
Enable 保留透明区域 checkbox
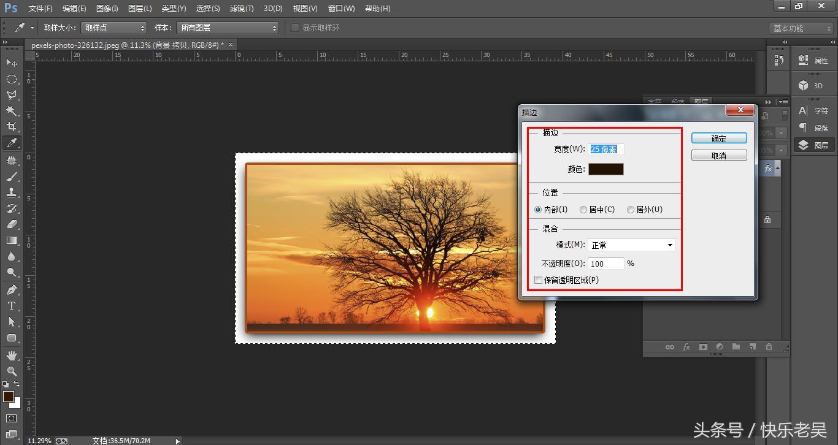(539, 280)
